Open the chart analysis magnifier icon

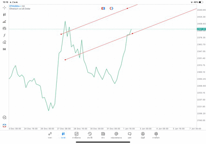[x=5, y=118]
